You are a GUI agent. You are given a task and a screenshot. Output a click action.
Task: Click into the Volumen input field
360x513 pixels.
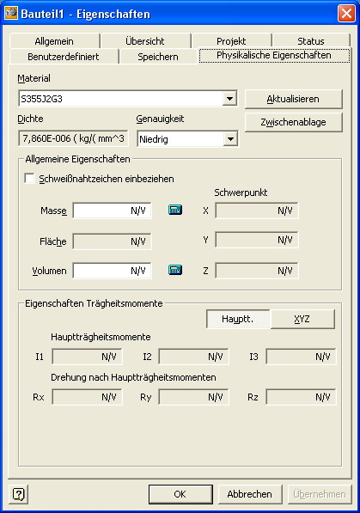coord(112,271)
